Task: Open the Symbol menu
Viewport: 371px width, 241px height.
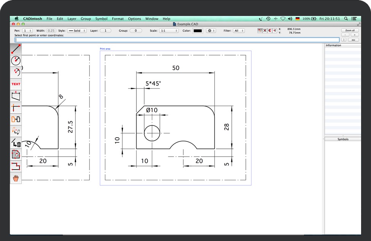Action: click(101, 19)
